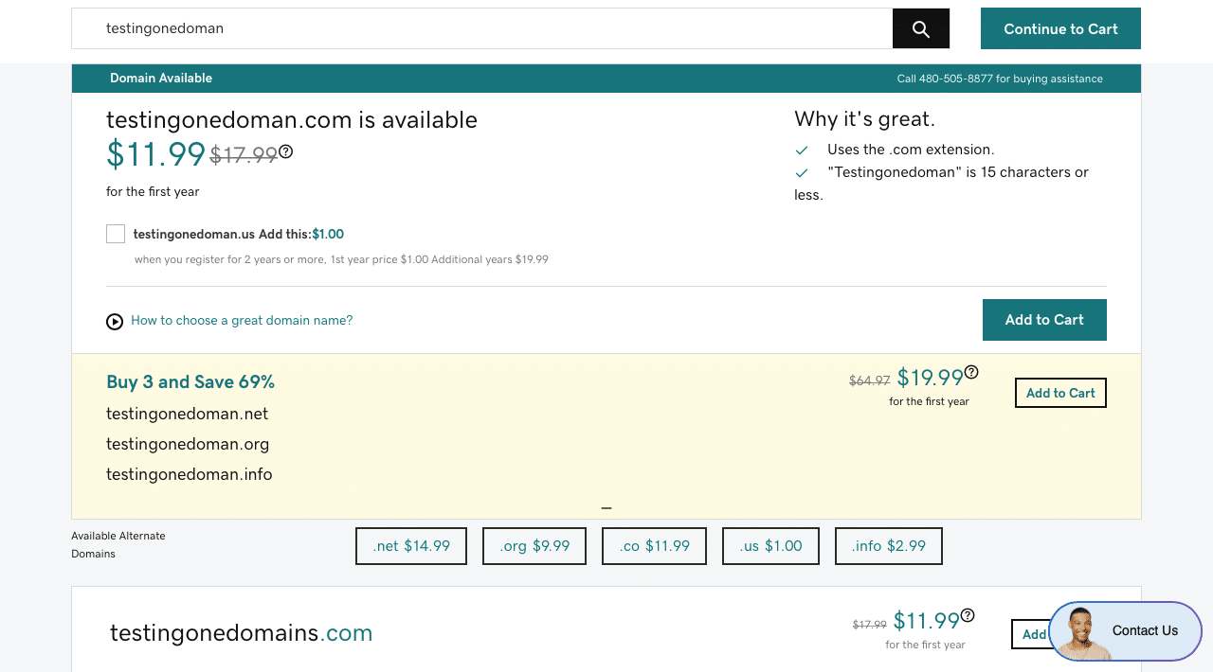Click the play icon beside domain name guide
Screen dimensions: 1213x672
point(115,322)
